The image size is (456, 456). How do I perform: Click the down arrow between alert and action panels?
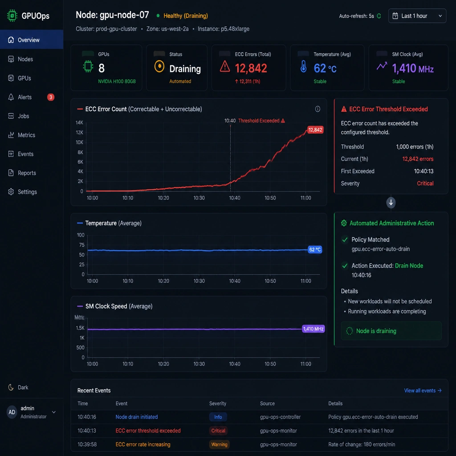391,203
